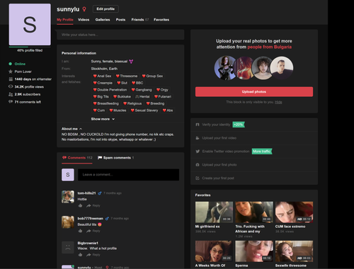Go to the Posts tab

120,20
